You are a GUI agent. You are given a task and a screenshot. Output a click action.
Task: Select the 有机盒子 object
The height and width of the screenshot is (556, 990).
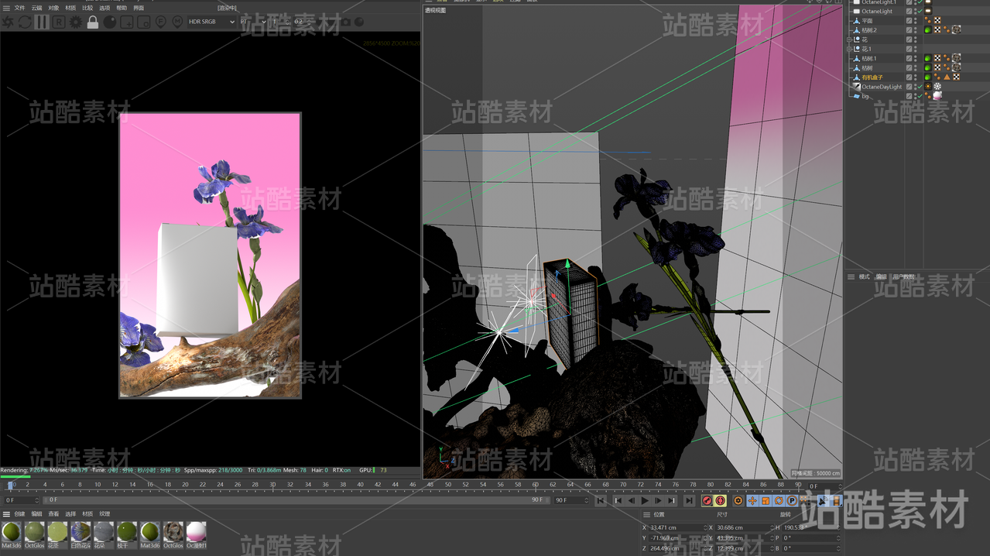872,77
